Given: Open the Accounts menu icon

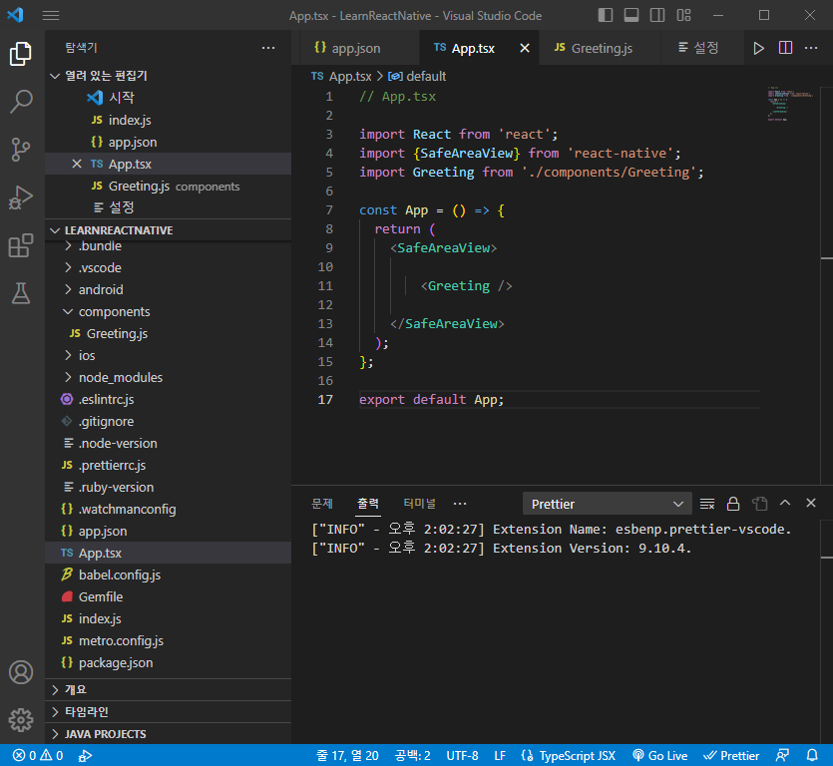Looking at the screenshot, I should pyautogui.click(x=21, y=672).
